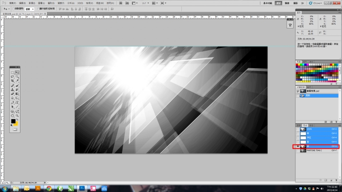Create new channel from Channels panel footer

(x=331, y=180)
